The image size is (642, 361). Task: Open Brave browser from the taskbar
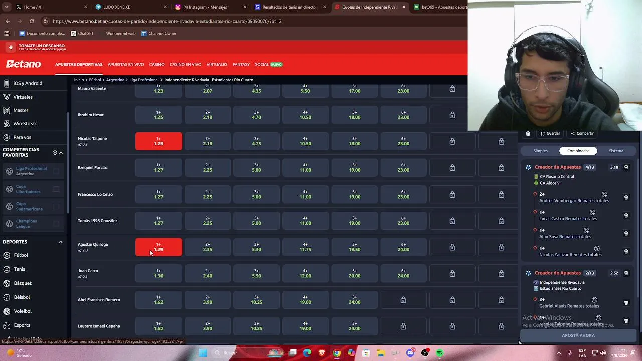pyautogui.click(x=322, y=353)
